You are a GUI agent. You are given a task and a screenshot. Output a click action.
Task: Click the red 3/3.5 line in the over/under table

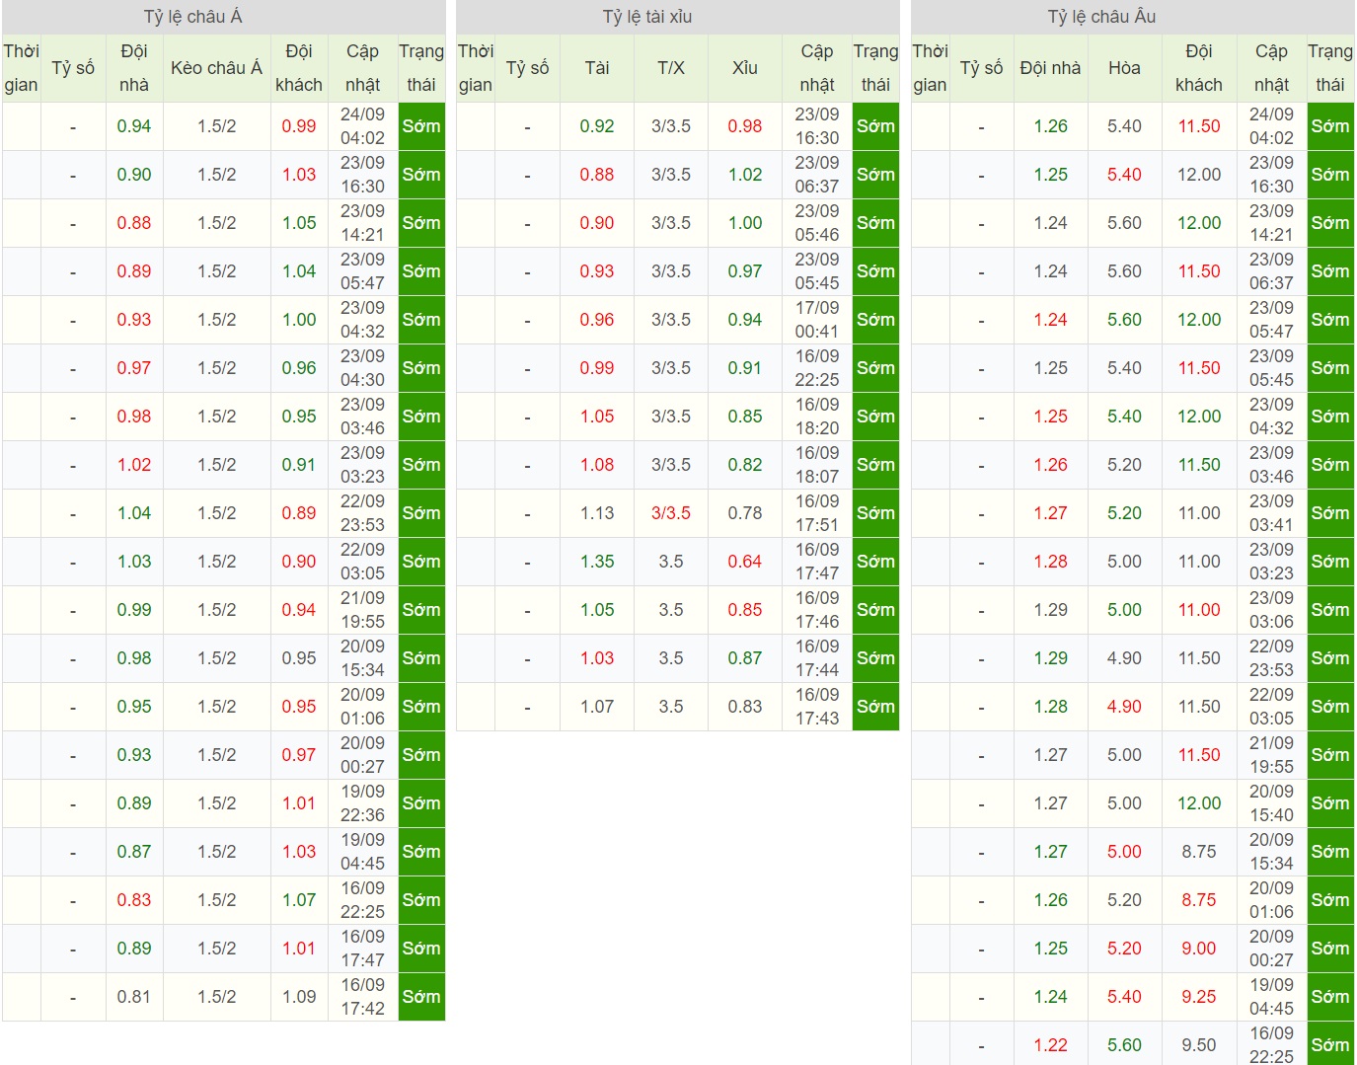(671, 513)
